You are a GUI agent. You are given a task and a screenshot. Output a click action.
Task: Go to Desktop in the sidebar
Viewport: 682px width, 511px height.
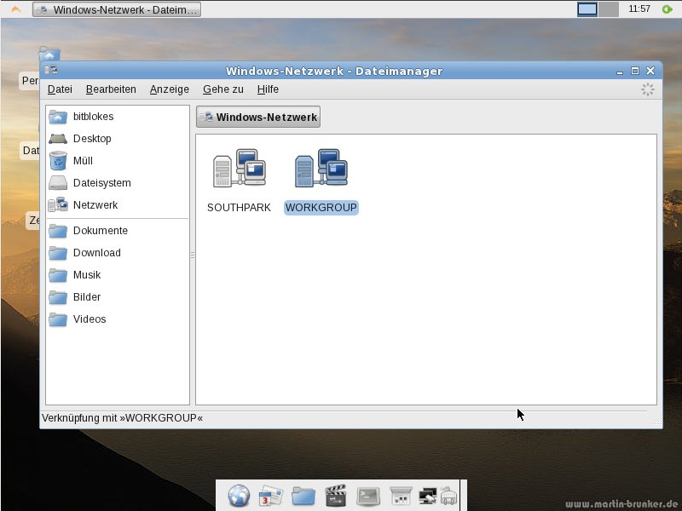coord(118,139)
